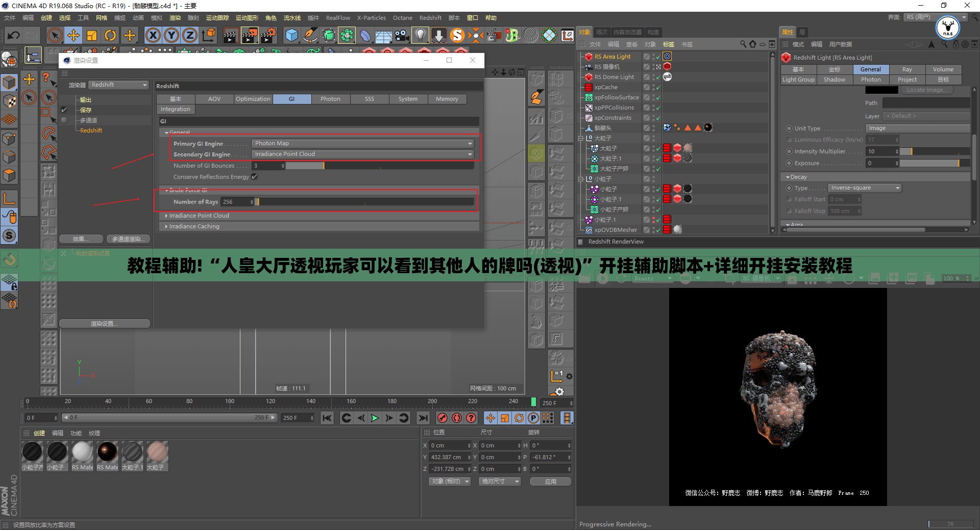Click the Record Active Objects button
Screen dimensions: 980x530
pyautogui.click(x=443, y=418)
